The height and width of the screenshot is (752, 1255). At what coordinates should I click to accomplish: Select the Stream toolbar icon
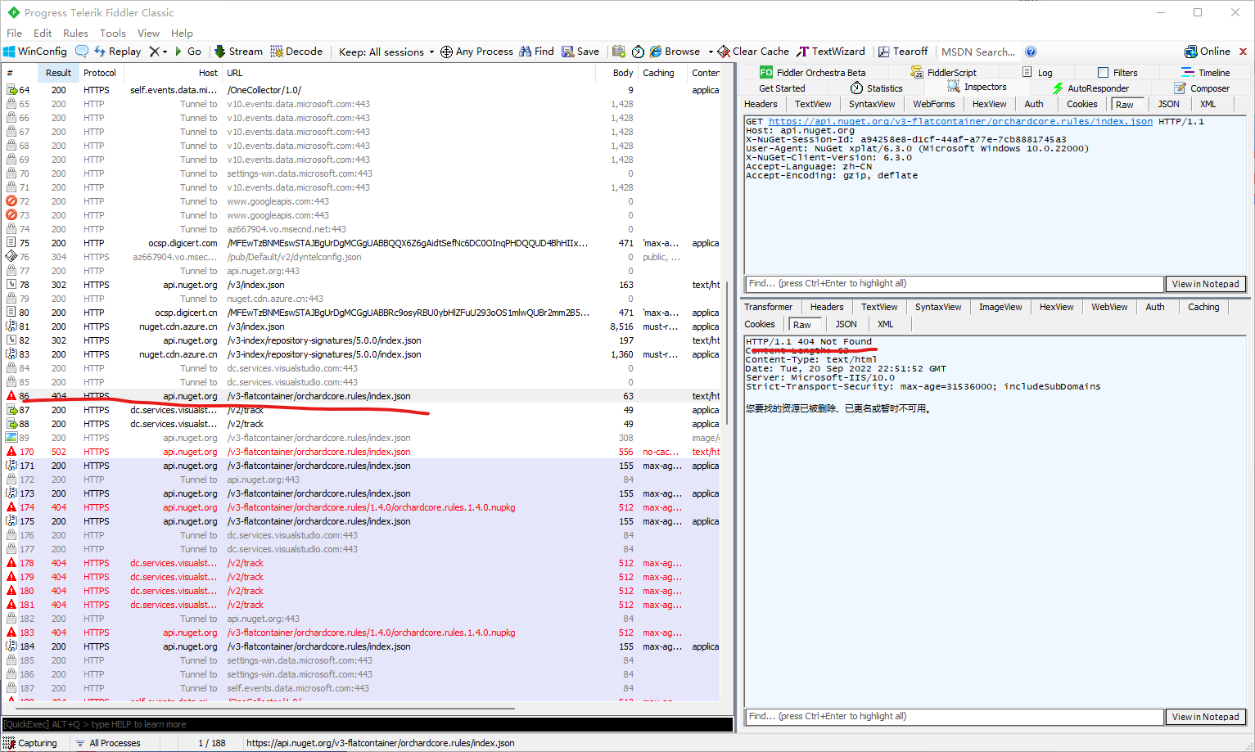237,51
